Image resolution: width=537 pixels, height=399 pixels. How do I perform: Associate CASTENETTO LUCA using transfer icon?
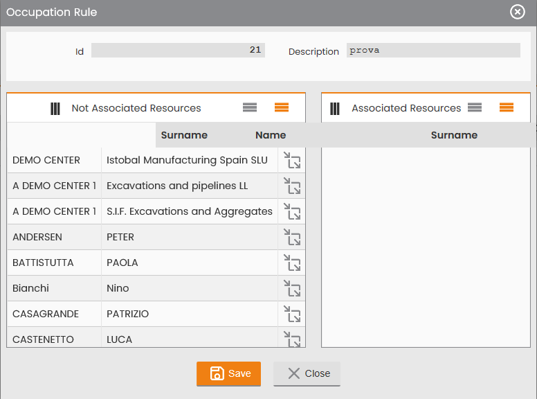[x=292, y=339]
